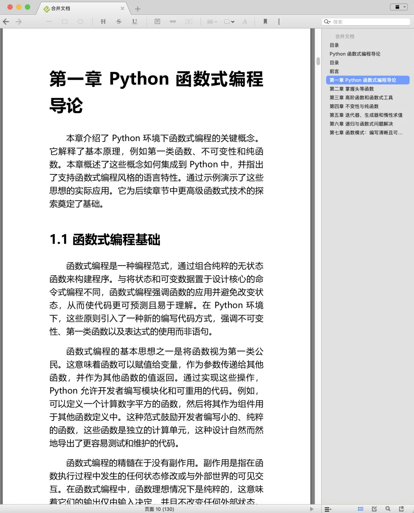
Task: Close the 合并文档 tab
Action: pyautogui.click(x=122, y=8)
